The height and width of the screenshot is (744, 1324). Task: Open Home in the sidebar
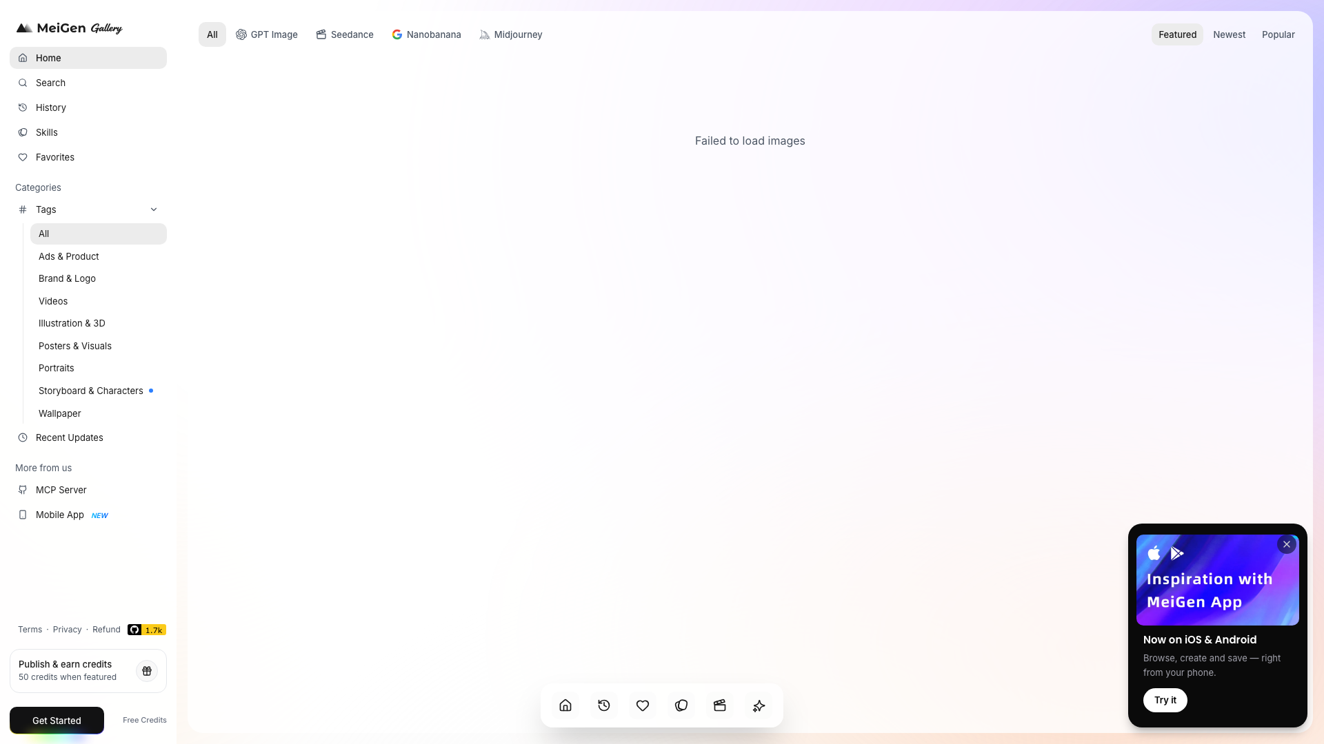(x=88, y=58)
